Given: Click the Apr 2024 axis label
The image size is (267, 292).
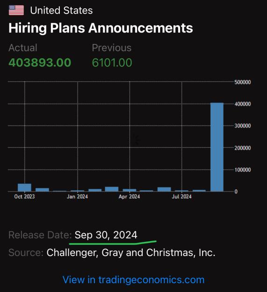Looking at the screenshot, I should 129,197.
